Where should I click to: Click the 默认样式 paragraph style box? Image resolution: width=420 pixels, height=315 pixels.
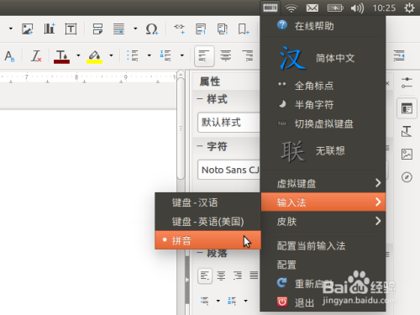tap(228, 123)
